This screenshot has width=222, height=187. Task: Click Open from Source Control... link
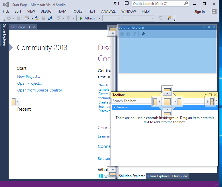(41, 90)
